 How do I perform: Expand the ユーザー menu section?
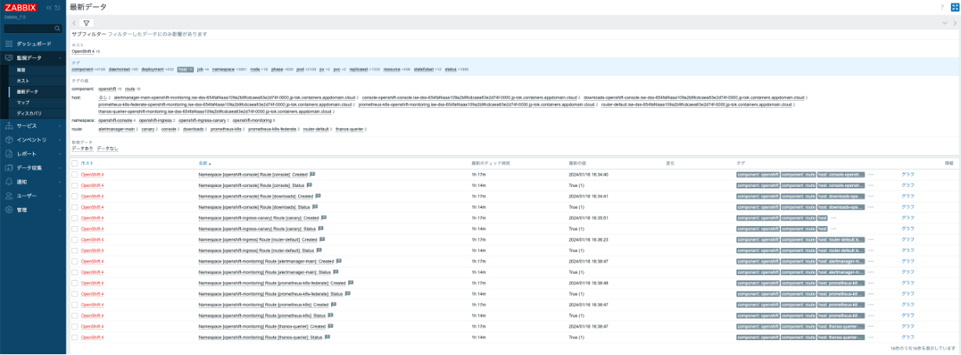33,195
